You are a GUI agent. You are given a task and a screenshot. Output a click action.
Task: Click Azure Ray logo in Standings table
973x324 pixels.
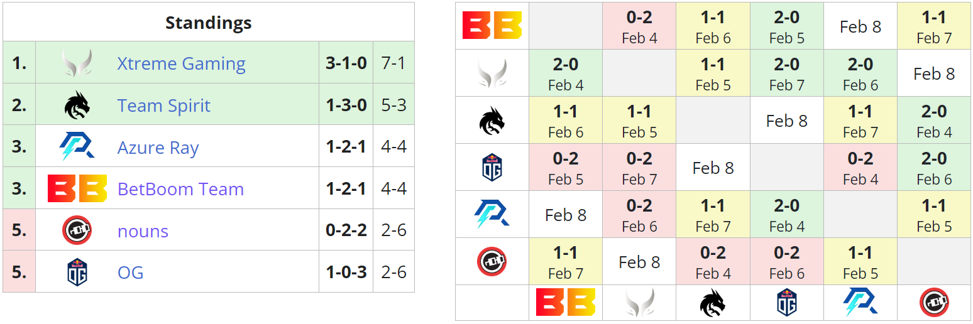(77, 147)
